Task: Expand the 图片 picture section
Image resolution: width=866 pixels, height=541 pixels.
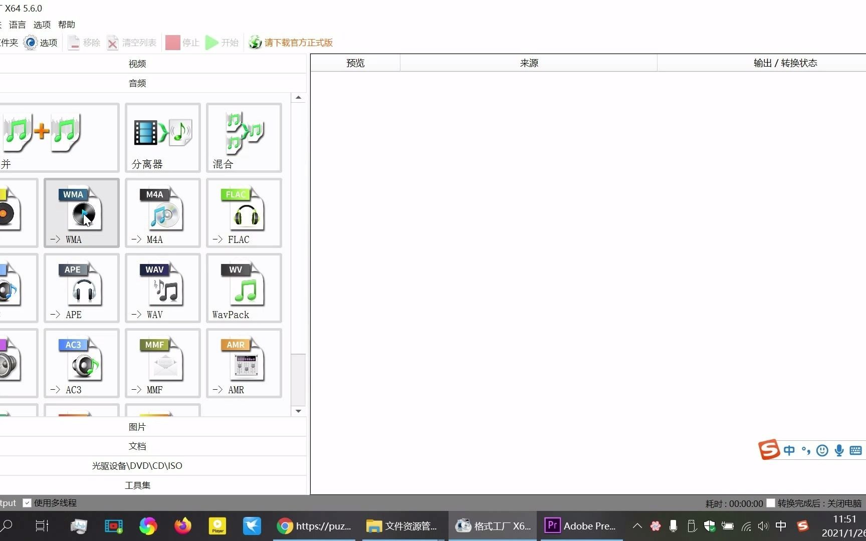Action: coord(137,426)
